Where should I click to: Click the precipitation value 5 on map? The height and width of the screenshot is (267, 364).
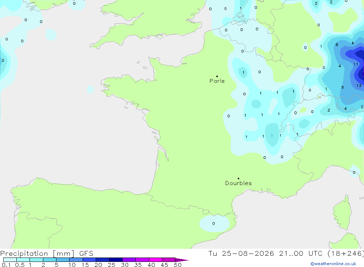tap(343, 87)
